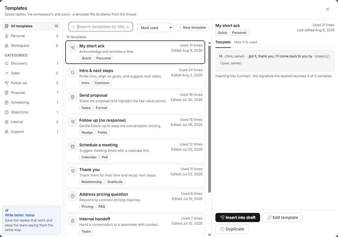Click the Thank you paper-plane icon
This screenshot has height=237, width=338.
73,171
